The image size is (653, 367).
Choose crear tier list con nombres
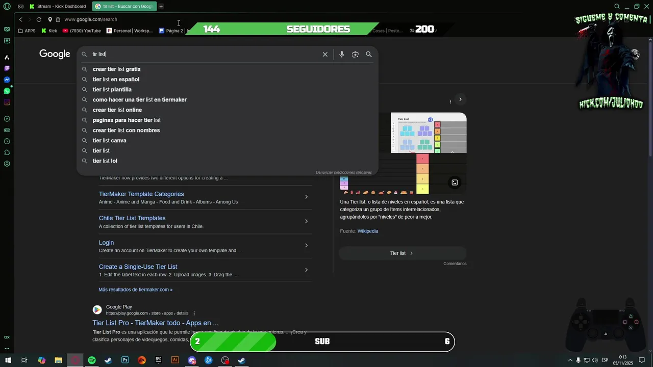126,130
